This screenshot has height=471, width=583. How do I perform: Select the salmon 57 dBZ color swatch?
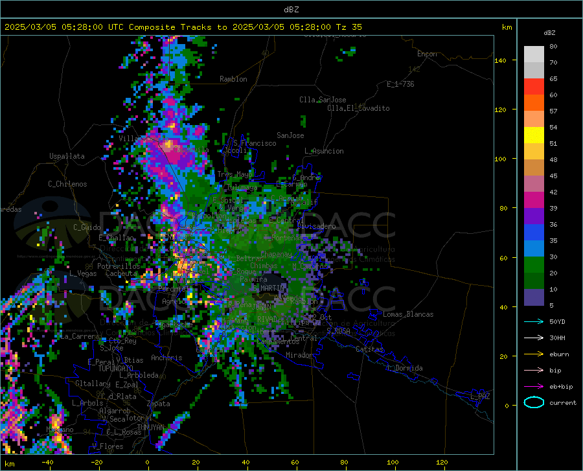pyautogui.click(x=534, y=119)
